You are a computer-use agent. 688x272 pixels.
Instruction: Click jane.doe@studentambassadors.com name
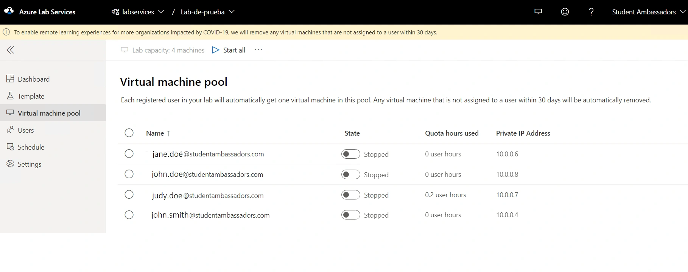click(208, 154)
